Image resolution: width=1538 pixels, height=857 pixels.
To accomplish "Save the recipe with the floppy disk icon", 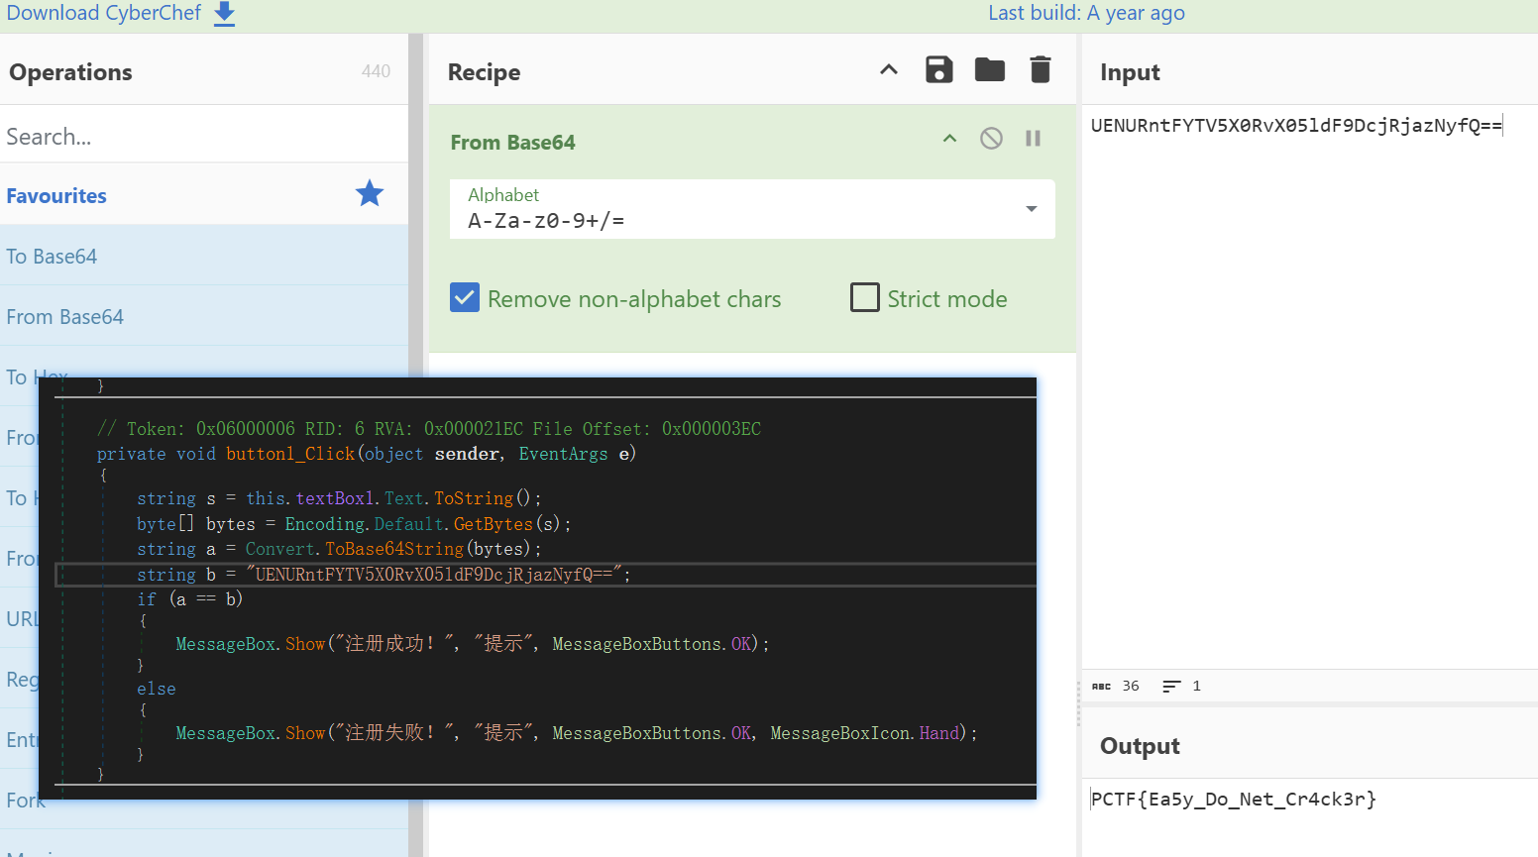I will coord(938,70).
